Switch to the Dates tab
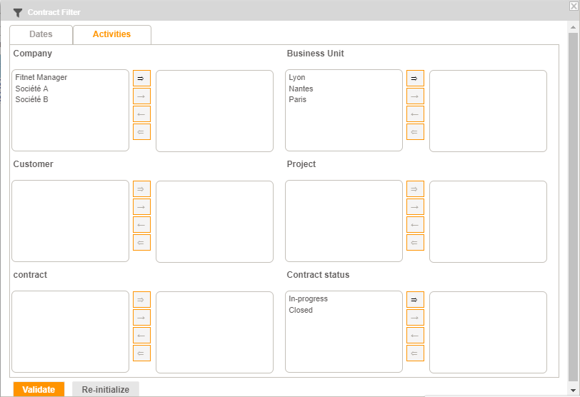Screen dimensions: 580x397 pos(41,34)
